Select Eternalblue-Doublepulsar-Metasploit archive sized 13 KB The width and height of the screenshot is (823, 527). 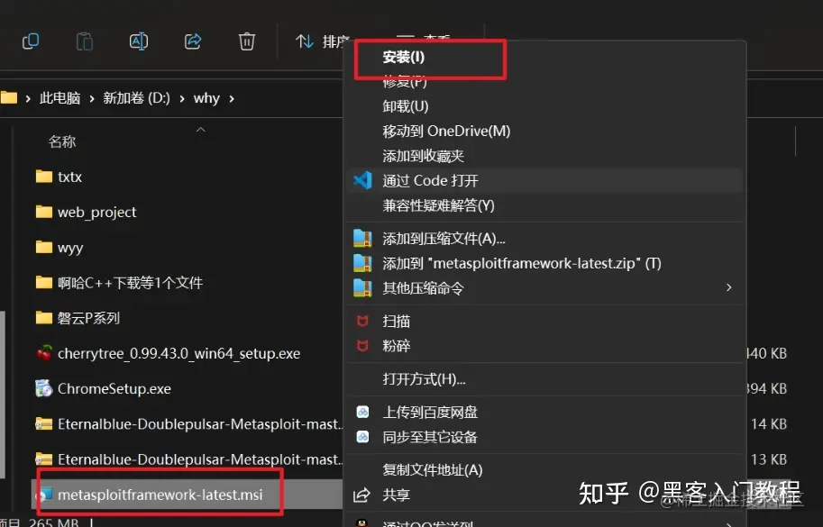200,459
